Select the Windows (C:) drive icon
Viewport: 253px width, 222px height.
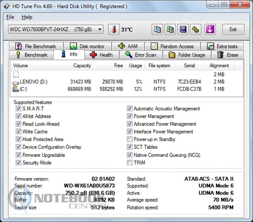pyautogui.click(x=16, y=89)
